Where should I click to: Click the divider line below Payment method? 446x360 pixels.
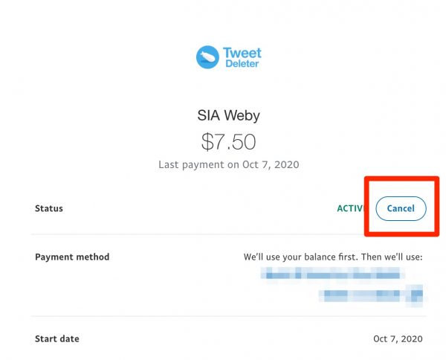click(223, 315)
